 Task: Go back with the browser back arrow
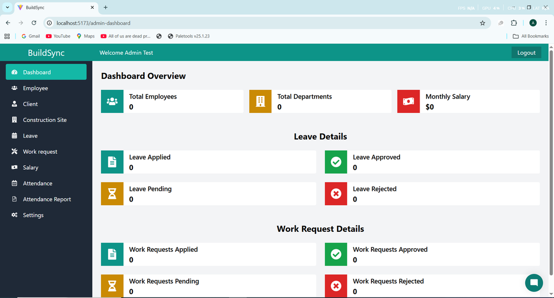[x=8, y=23]
